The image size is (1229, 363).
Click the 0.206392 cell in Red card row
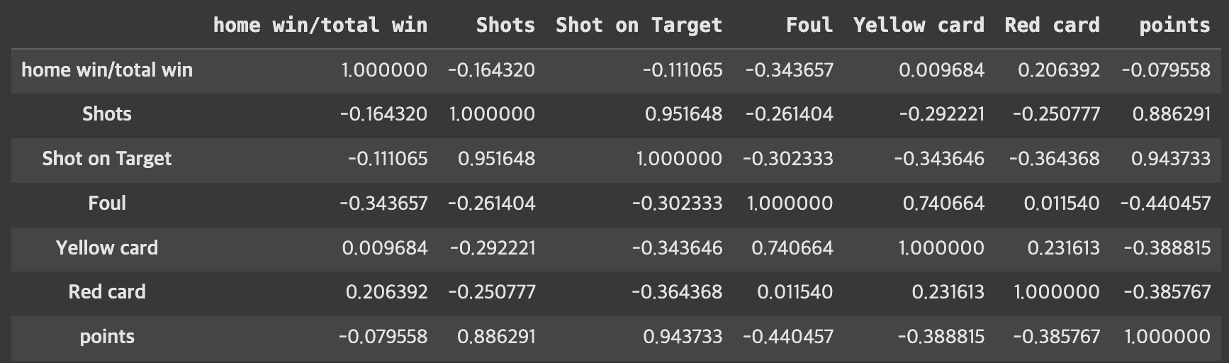coord(386,292)
